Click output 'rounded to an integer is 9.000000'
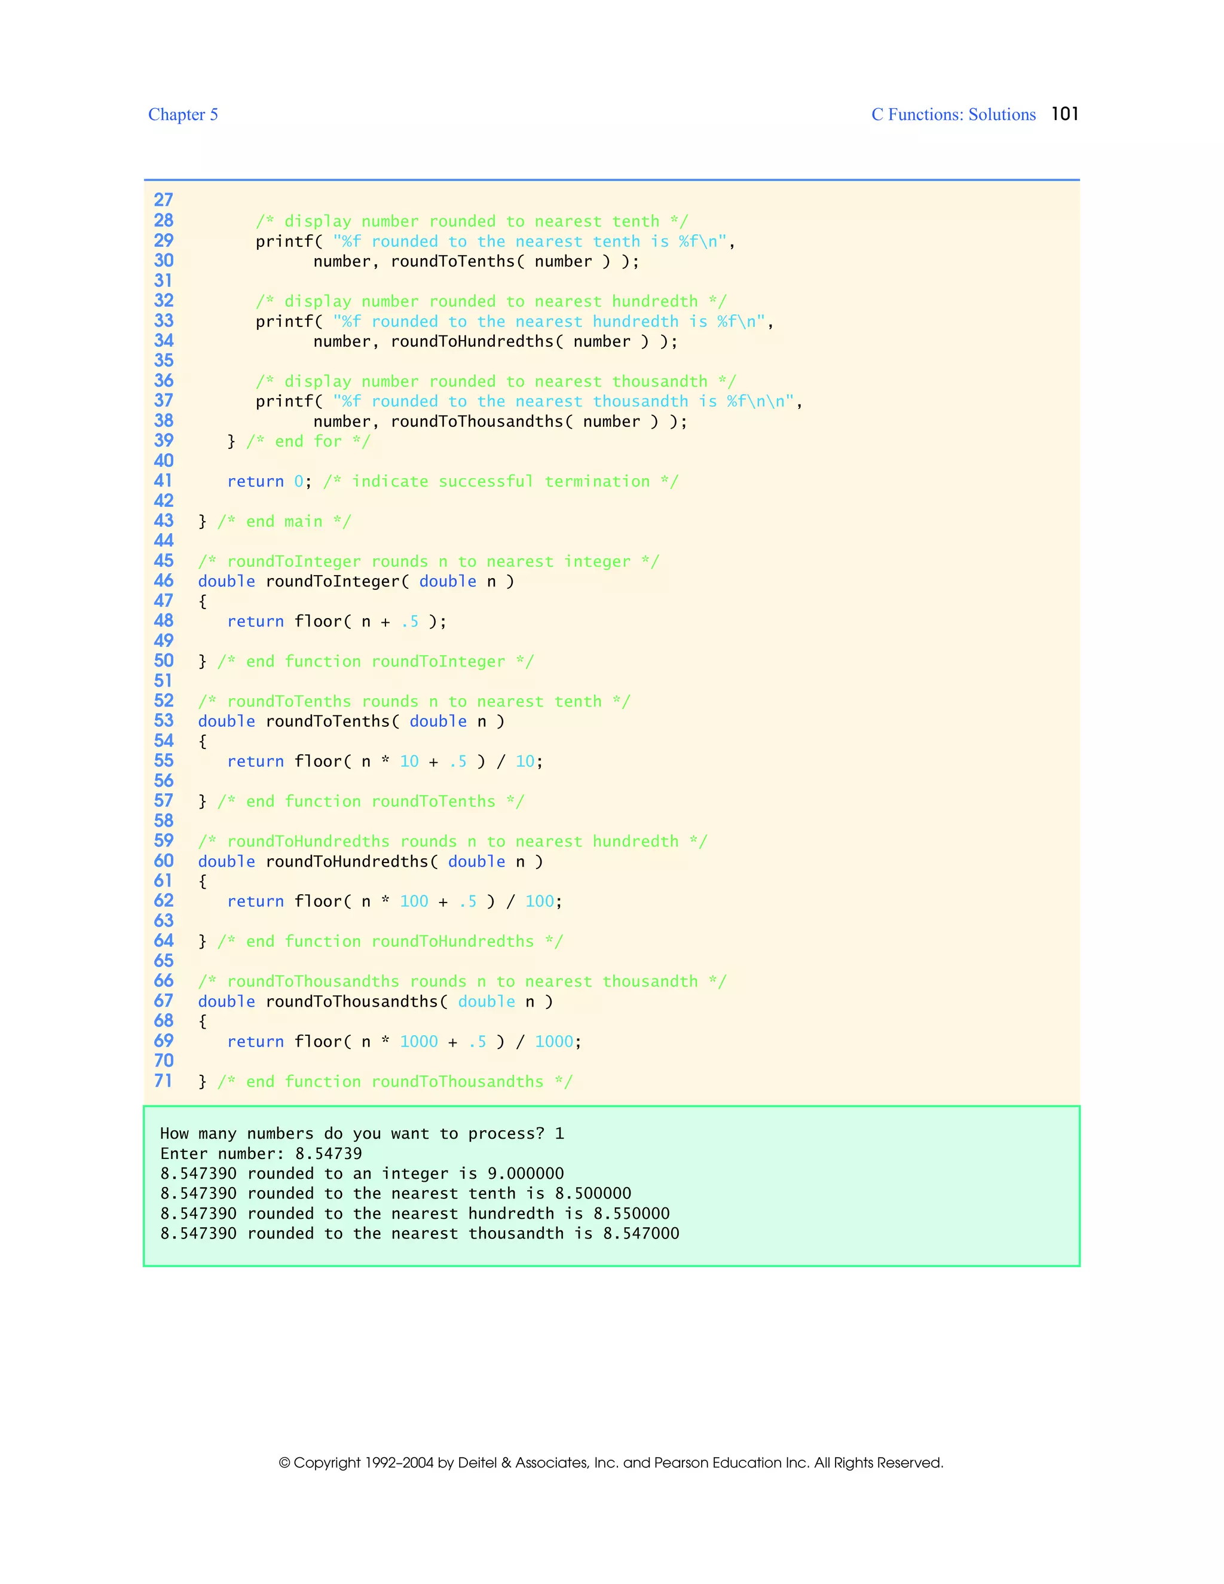The width and height of the screenshot is (1224, 1584). 405,1173
